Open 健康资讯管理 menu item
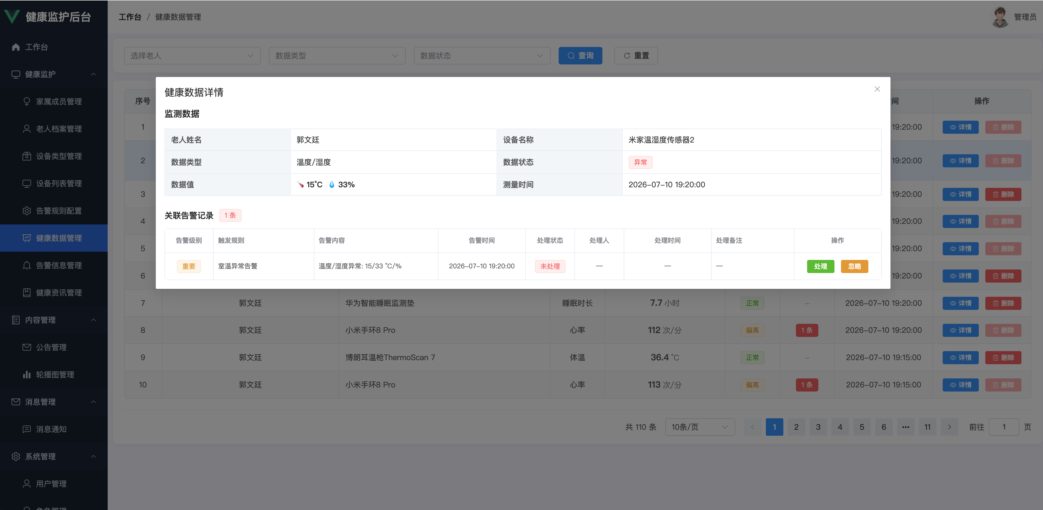 (x=54, y=293)
